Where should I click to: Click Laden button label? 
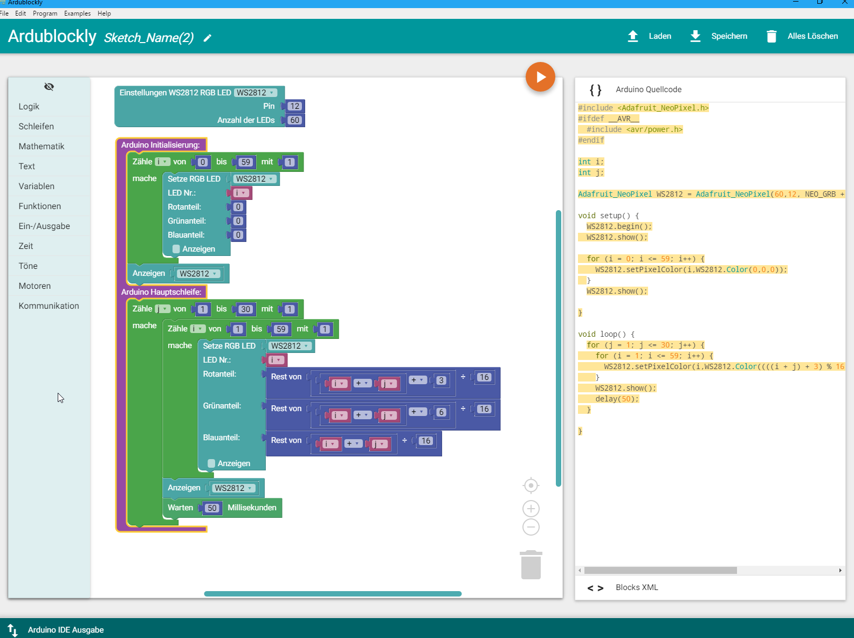[x=660, y=36]
